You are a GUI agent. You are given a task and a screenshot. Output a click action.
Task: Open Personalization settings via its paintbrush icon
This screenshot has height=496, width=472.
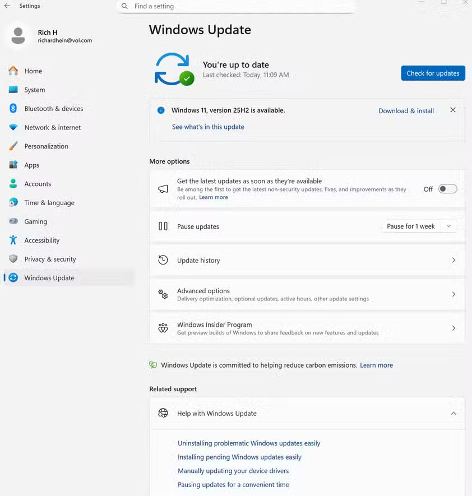[x=12, y=146]
